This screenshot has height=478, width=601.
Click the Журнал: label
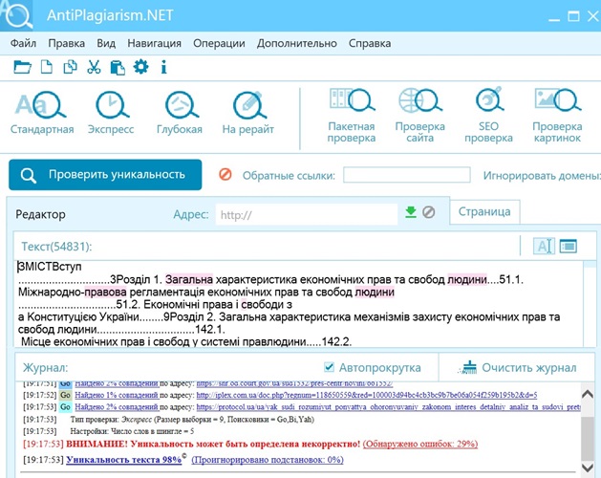pos(45,367)
